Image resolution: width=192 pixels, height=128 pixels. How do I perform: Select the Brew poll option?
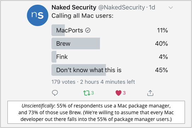110,43
